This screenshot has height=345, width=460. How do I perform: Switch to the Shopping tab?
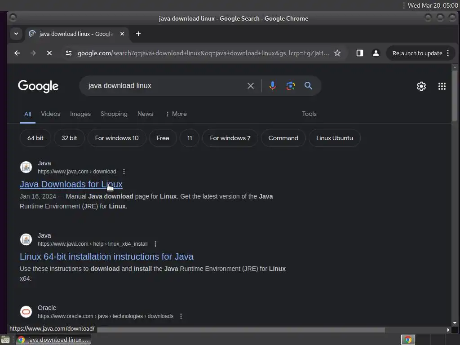coord(114,114)
